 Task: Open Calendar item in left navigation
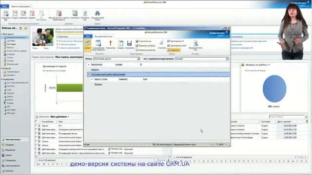pyautogui.click(x=11, y=44)
